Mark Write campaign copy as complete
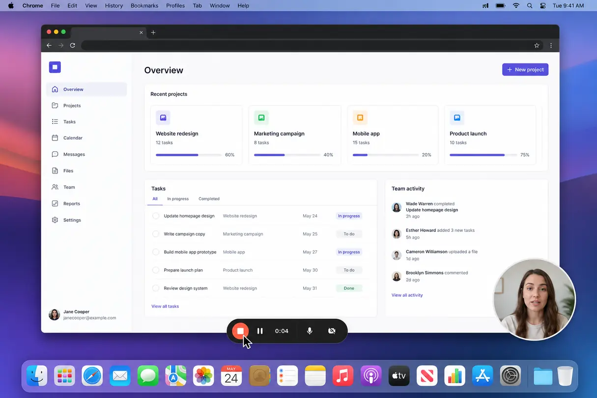Image resolution: width=597 pixels, height=398 pixels. 156,234
